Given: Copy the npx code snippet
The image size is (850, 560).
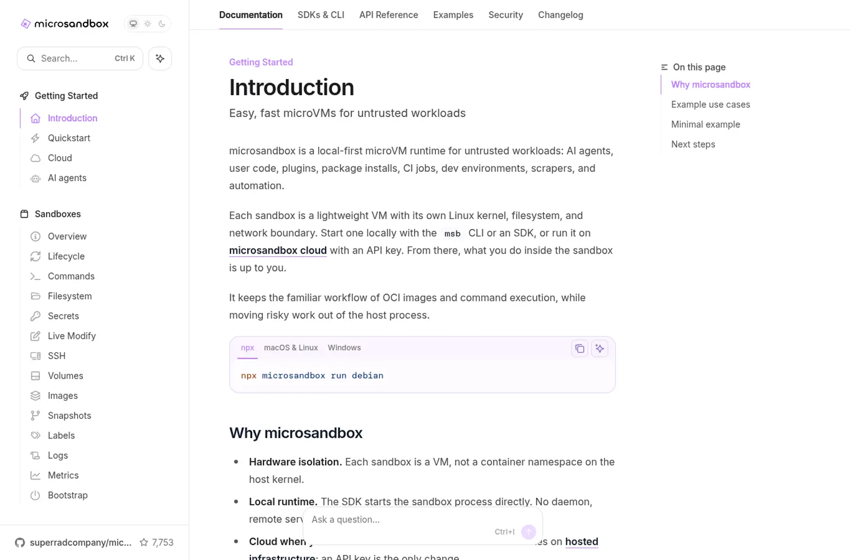Looking at the screenshot, I should coord(580,349).
